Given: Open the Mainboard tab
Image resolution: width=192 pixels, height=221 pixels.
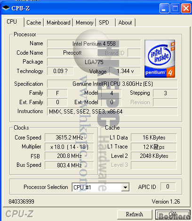Looking at the screenshot, I should tap(58, 23).
